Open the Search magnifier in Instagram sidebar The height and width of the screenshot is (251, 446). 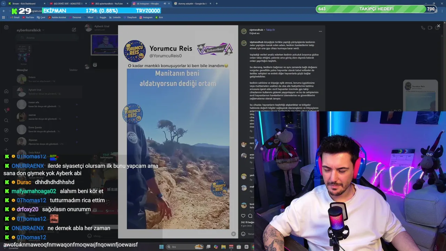[x=6, y=120]
